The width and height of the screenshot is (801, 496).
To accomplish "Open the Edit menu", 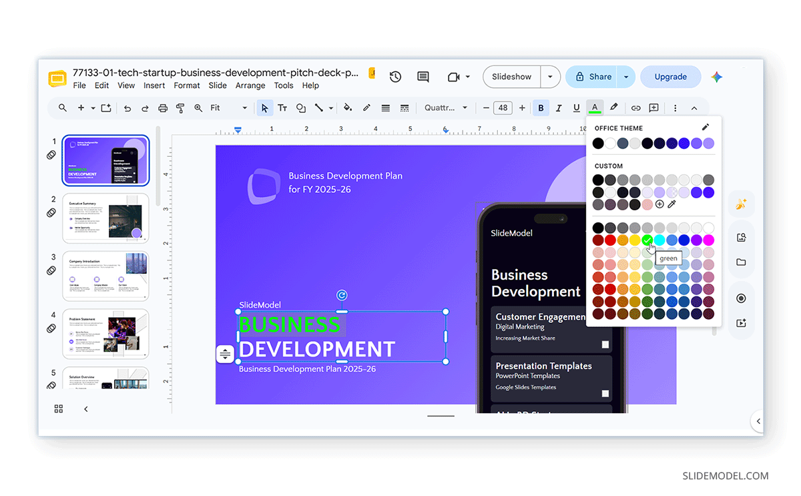I will (101, 85).
